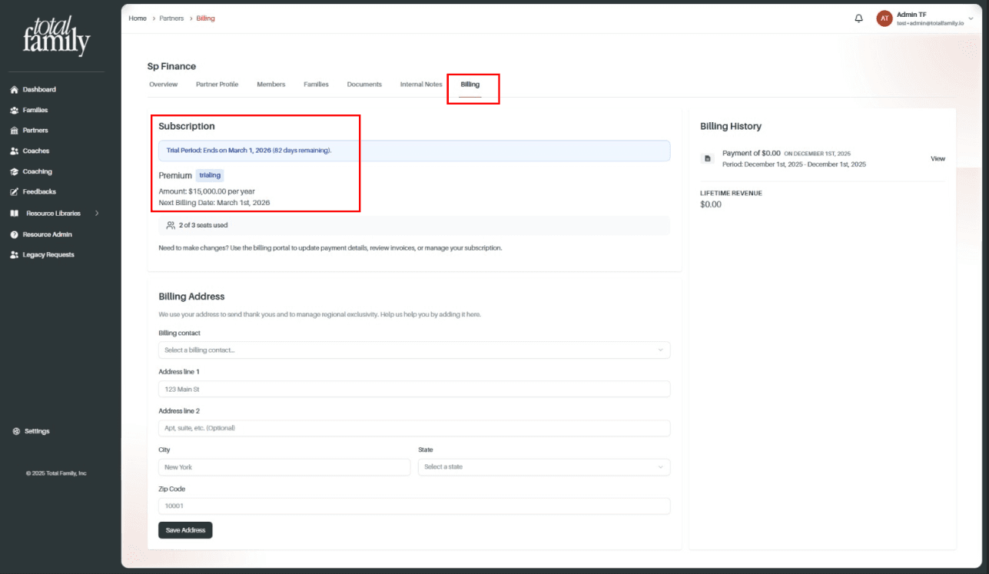
Task: Select the Billing tab
Action: click(x=470, y=85)
